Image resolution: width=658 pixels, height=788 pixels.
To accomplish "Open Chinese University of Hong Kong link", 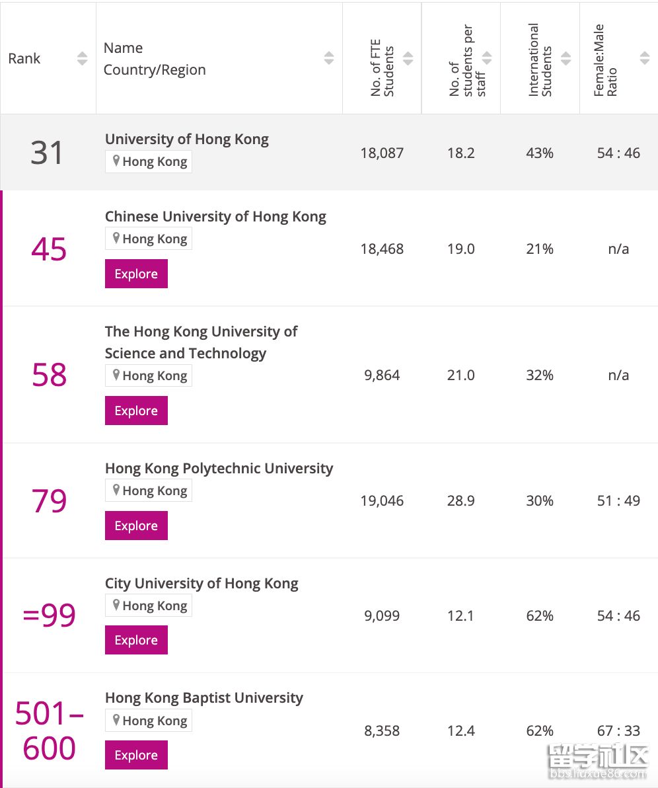I will coord(215,217).
